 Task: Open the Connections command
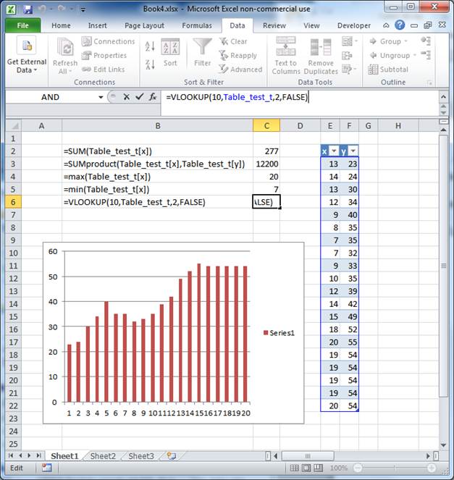point(109,41)
